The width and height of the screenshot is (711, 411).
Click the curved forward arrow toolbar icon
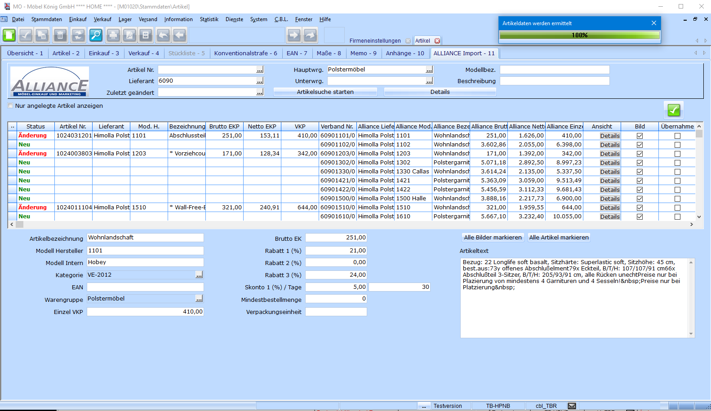pyautogui.click(x=310, y=35)
